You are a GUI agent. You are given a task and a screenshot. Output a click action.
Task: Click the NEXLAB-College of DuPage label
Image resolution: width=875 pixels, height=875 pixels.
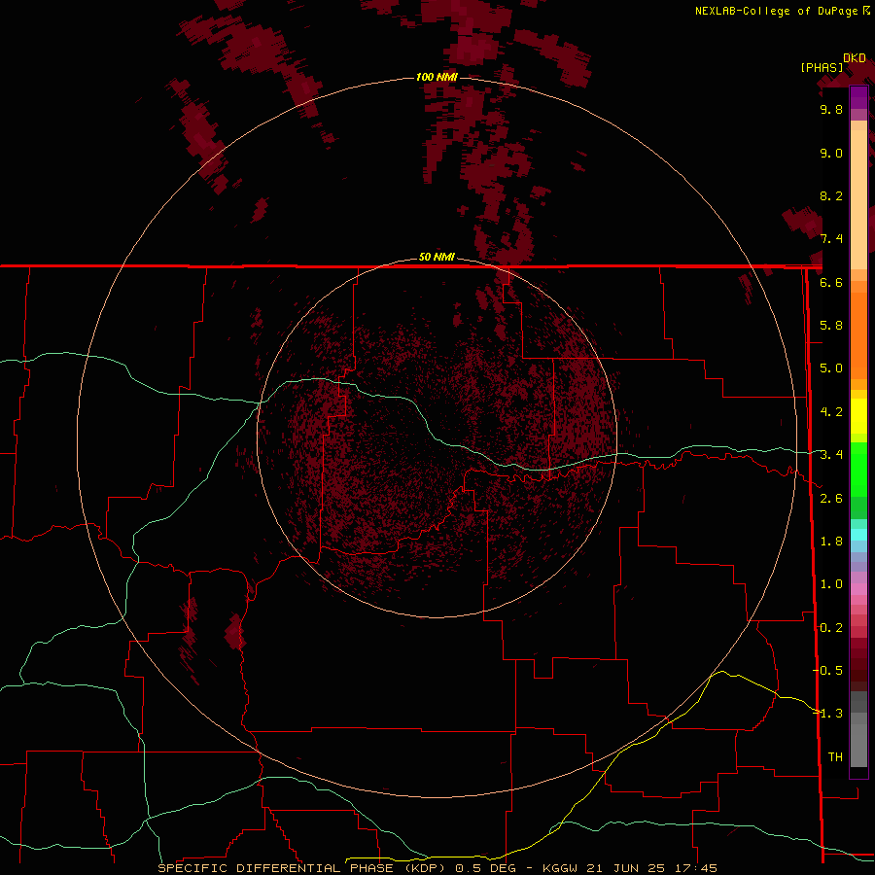[x=783, y=11]
